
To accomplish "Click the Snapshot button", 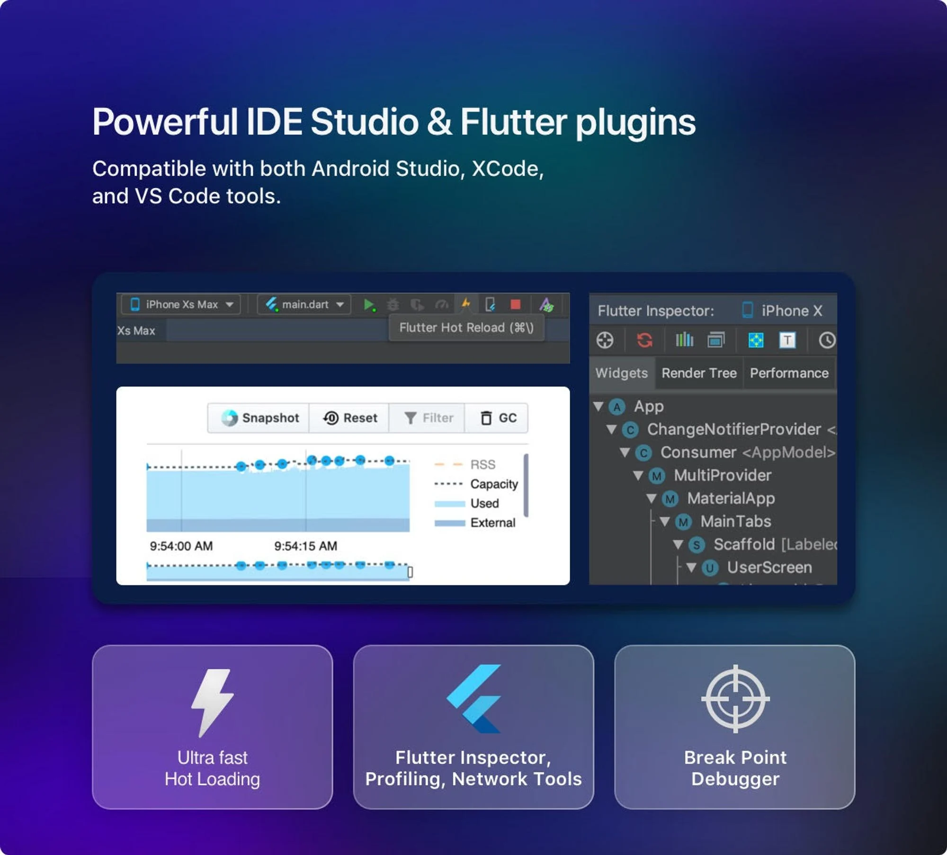I will 259,418.
